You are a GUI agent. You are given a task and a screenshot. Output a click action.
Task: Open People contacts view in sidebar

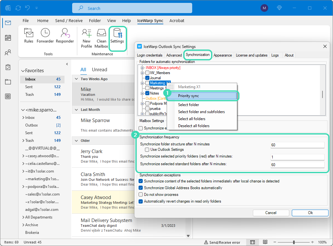click(8, 52)
